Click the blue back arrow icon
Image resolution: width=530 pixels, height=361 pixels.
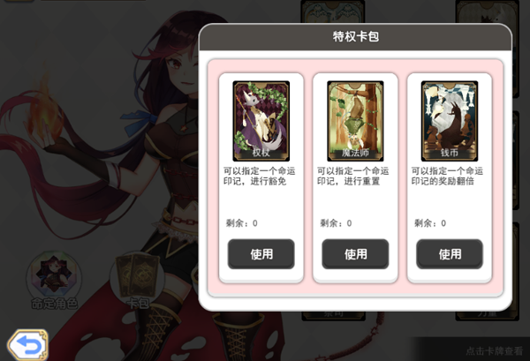click(x=27, y=345)
